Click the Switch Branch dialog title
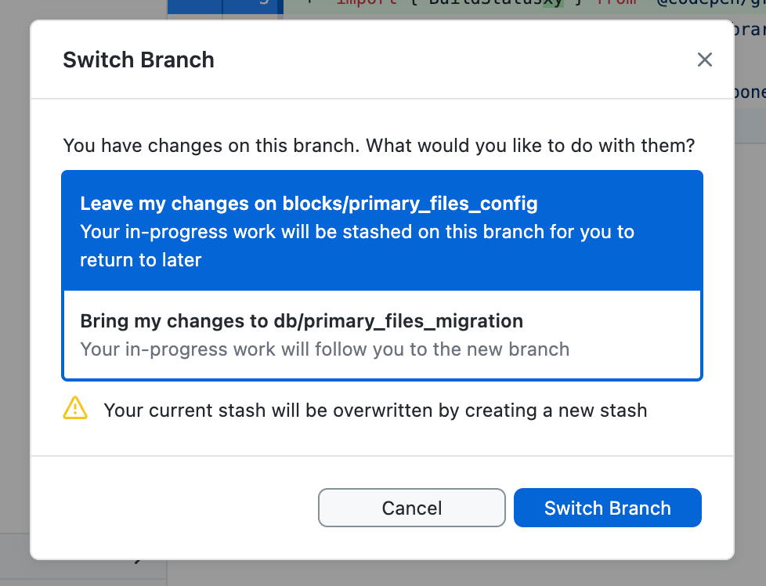This screenshot has height=586, width=766. [139, 60]
